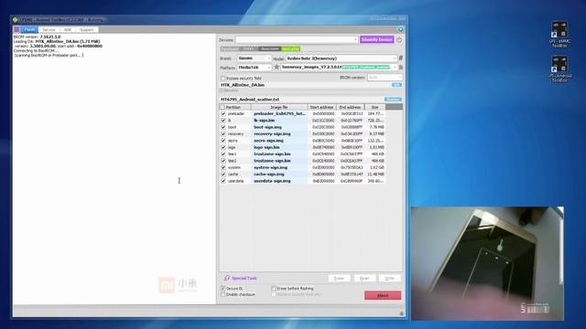586x329 pixels.
Task: Select the recovery-sign.img image file cell
Action: point(279,134)
